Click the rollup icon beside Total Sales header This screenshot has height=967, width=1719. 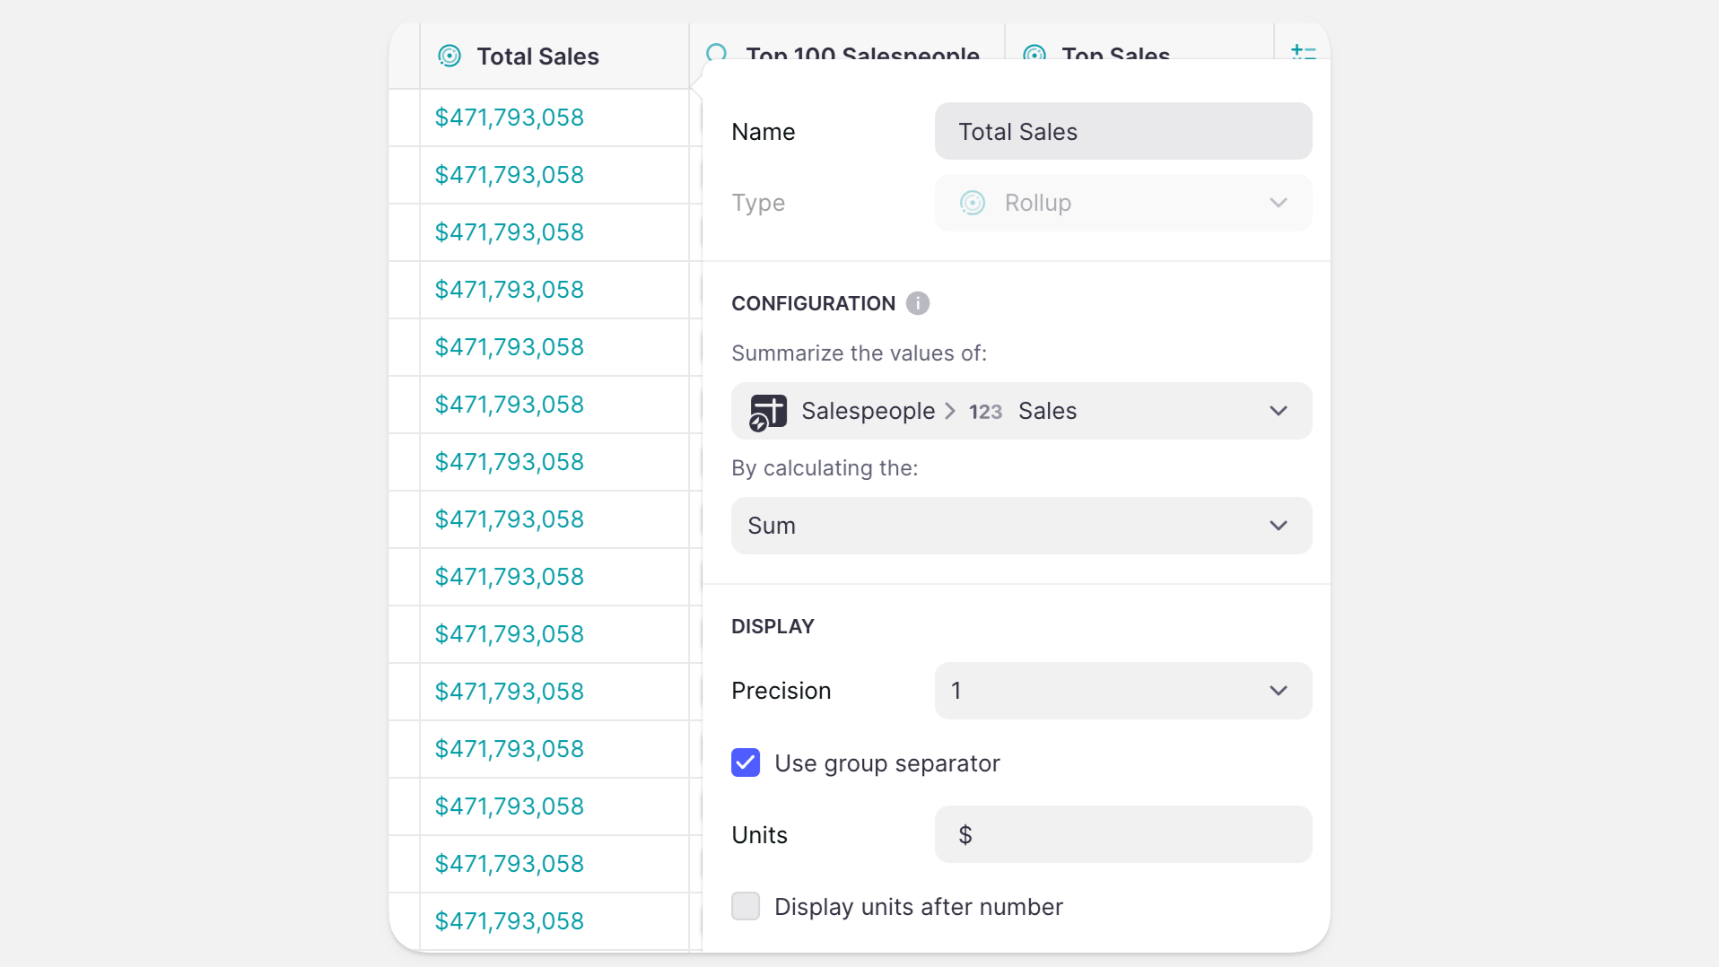click(449, 57)
